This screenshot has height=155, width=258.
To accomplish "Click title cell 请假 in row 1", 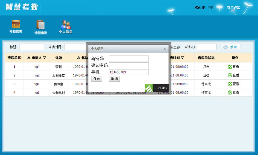I will point(58,67).
